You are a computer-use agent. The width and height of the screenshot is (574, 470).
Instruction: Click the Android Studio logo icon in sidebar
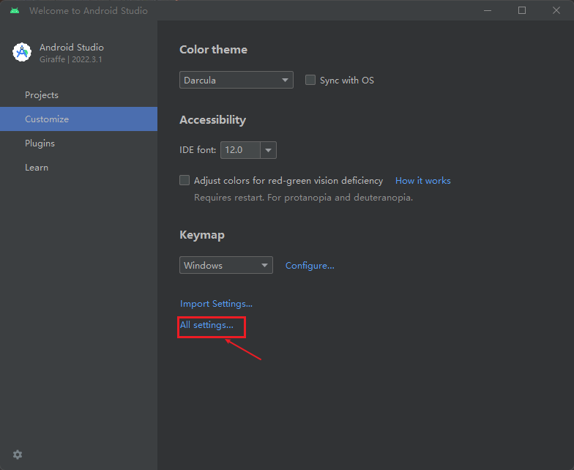22,52
